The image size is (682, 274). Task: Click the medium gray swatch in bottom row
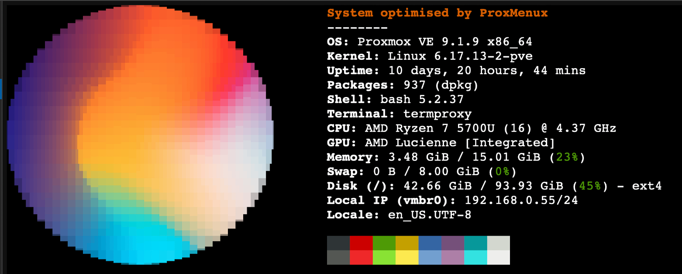[338, 257]
